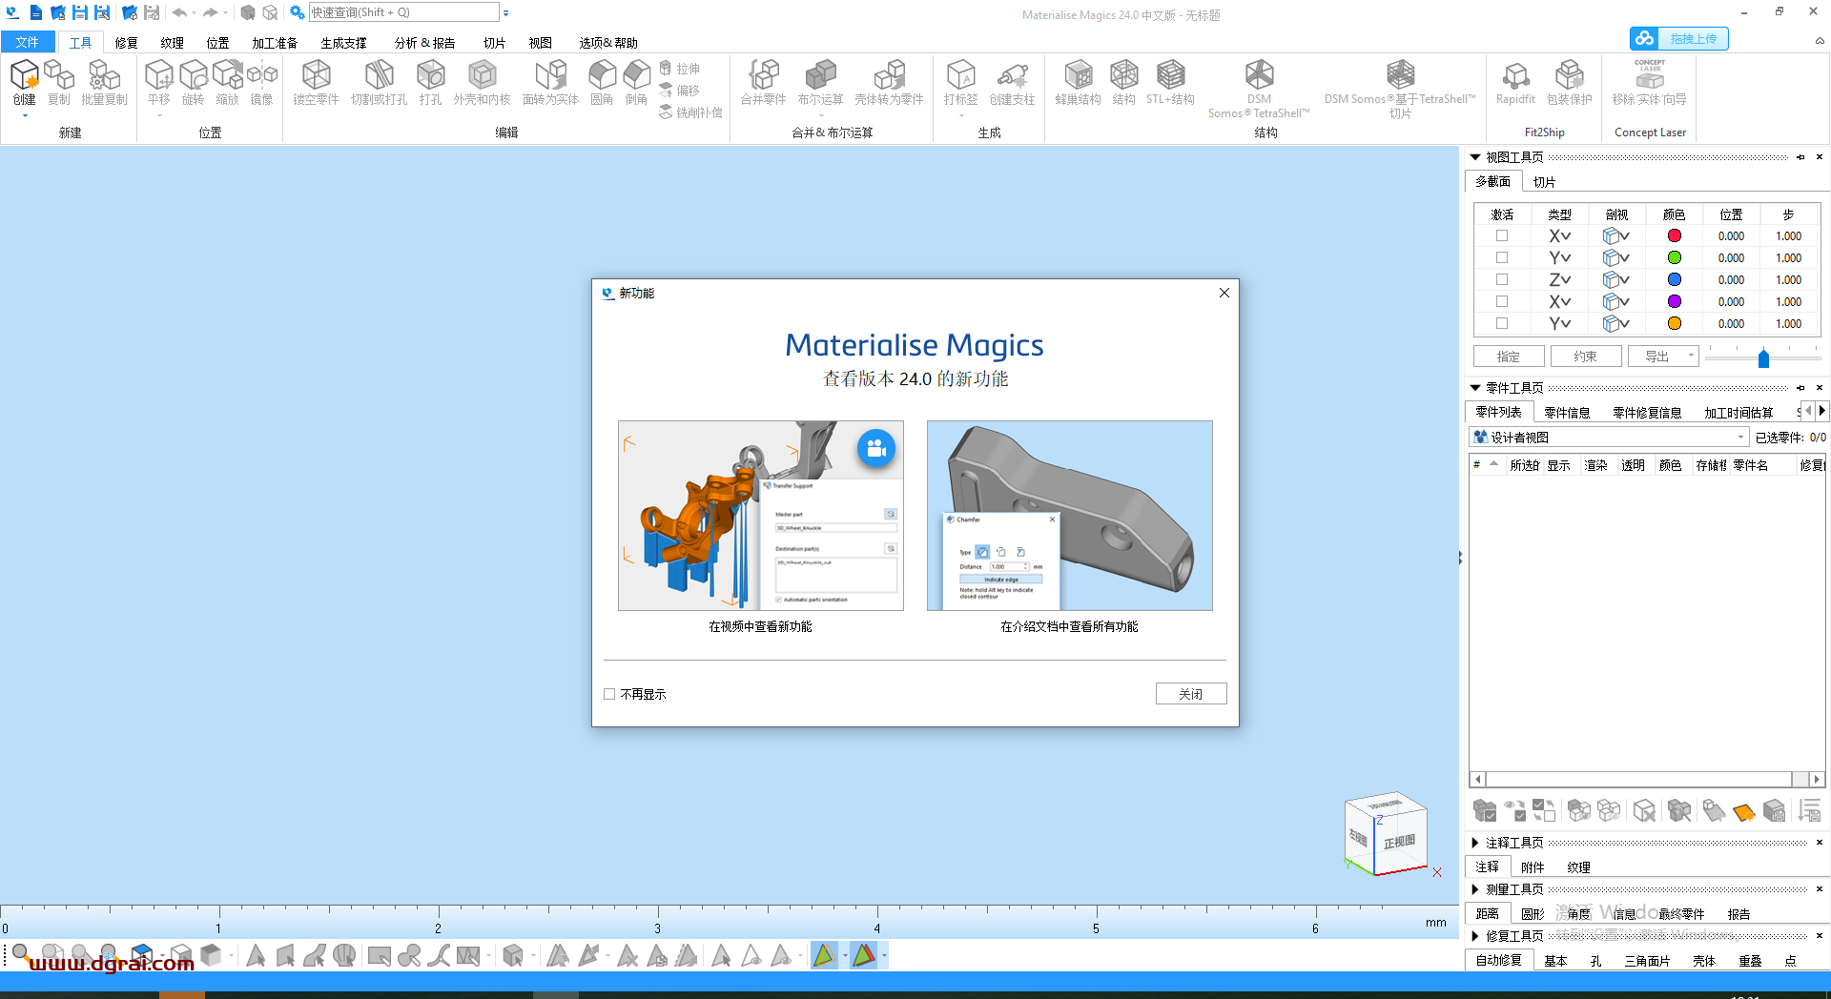Click the 镜像 mirror tool
The width and height of the screenshot is (1831, 999).
pyautogui.click(x=261, y=82)
